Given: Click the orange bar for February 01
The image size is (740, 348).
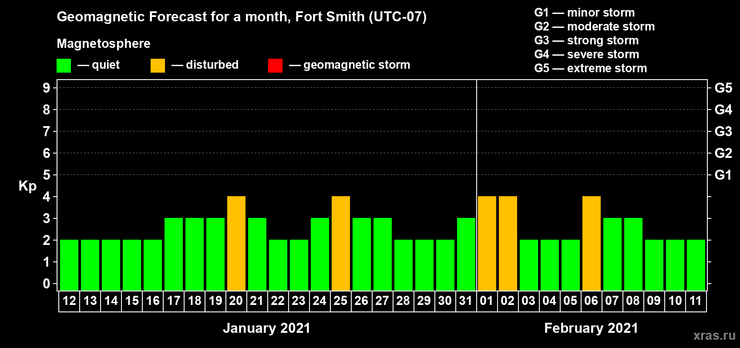Looking at the screenshot, I should (487, 243).
